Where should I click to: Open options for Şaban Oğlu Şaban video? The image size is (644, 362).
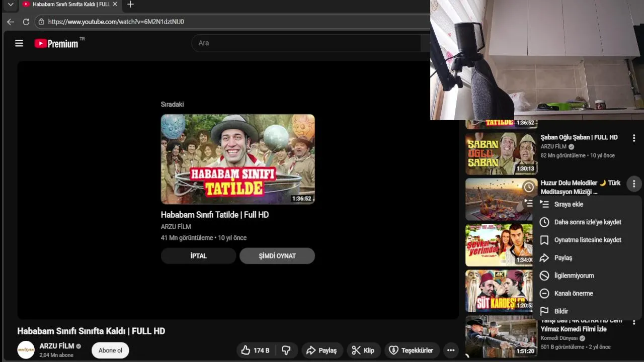[634, 138]
